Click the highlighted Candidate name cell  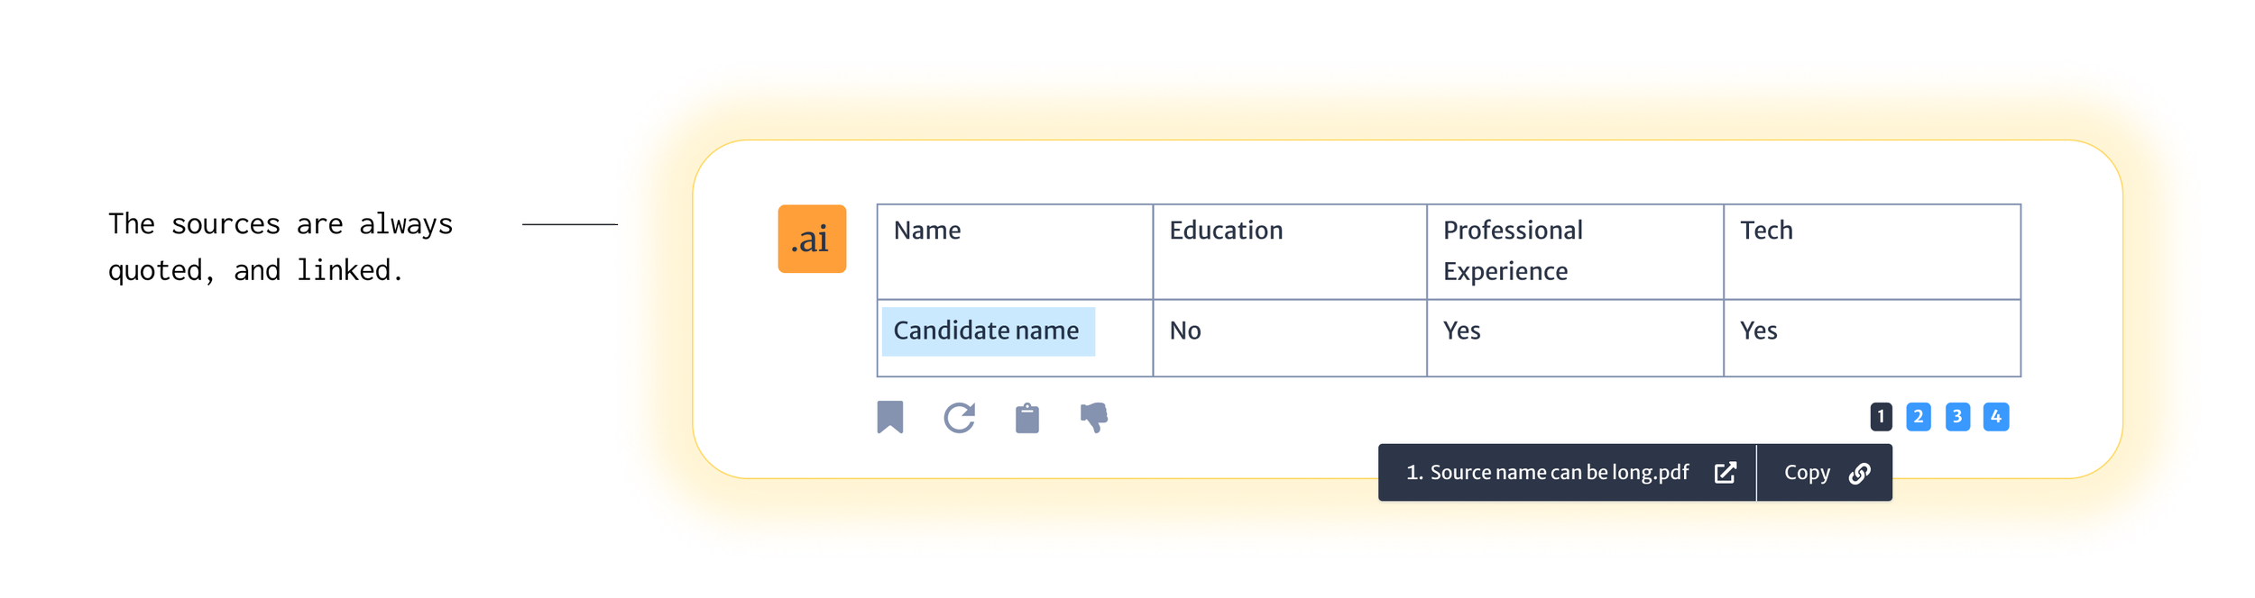tap(987, 331)
